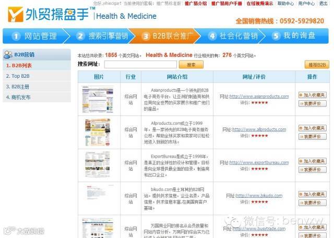
Task: Click the 276 related sites count
Action: [227, 55]
